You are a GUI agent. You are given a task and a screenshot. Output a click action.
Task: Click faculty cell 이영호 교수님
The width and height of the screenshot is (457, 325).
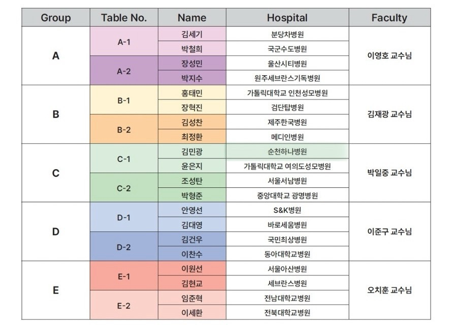(x=389, y=56)
